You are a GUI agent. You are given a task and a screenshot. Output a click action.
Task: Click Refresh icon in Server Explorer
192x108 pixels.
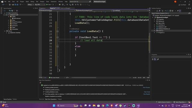tap(5, 11)
